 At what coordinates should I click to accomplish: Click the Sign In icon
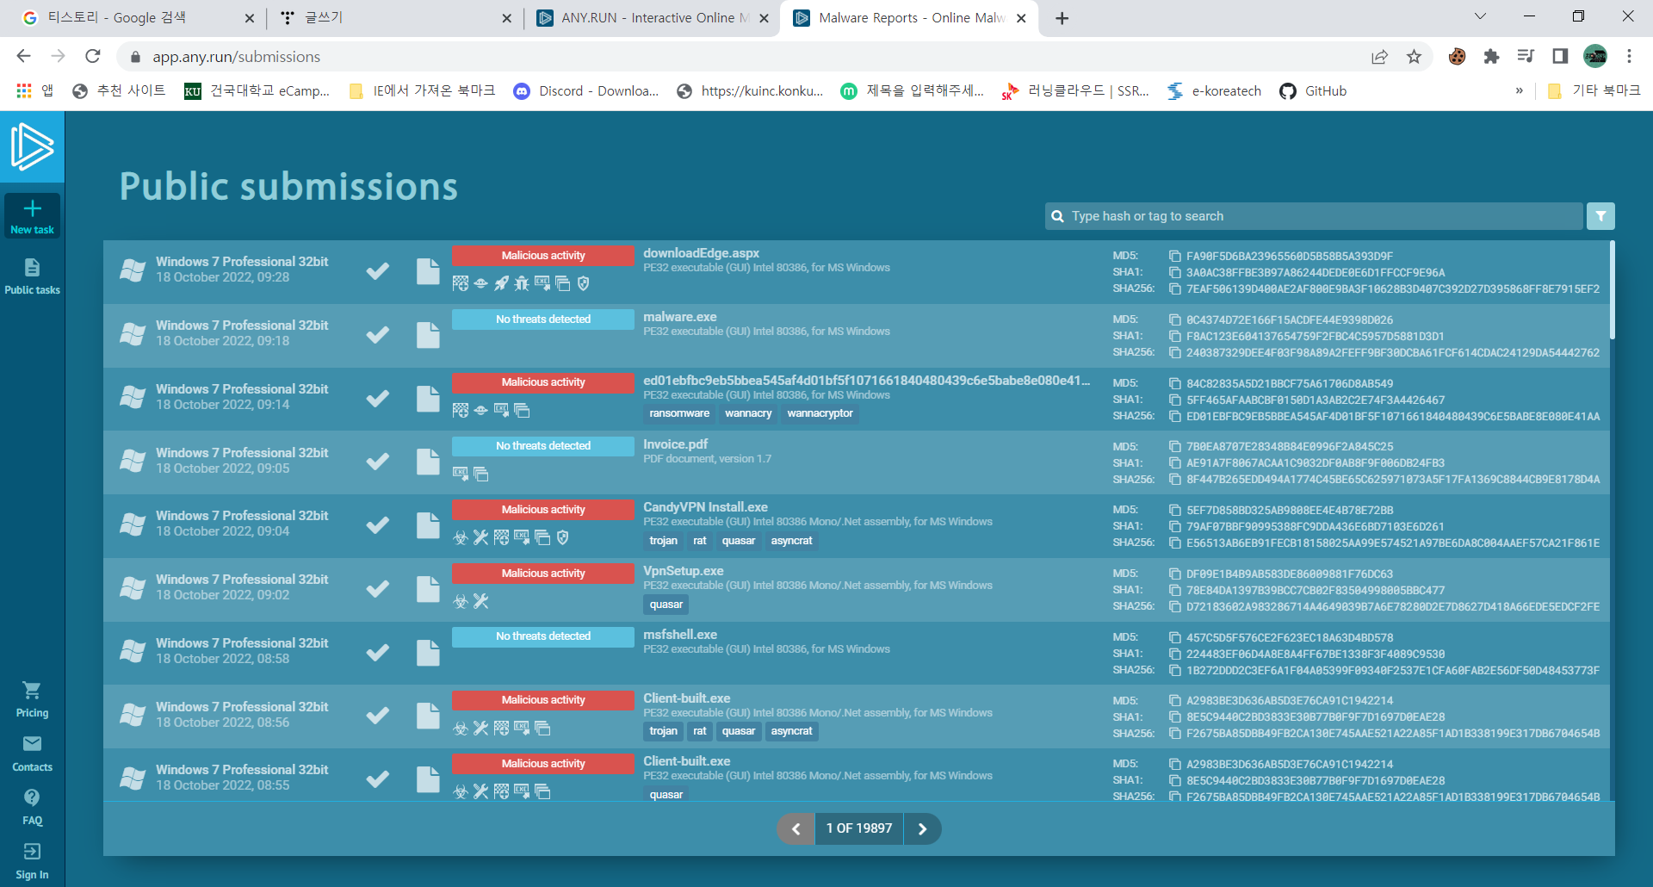coord(32,852)
